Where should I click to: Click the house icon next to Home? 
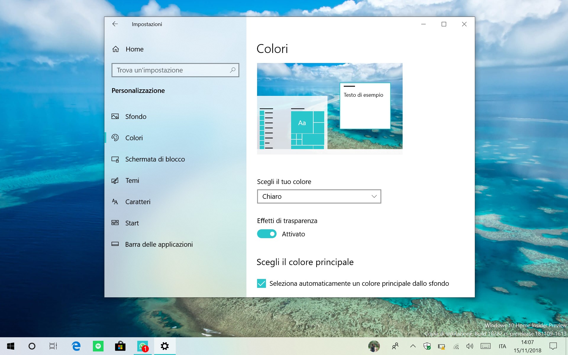click(116, 49)
